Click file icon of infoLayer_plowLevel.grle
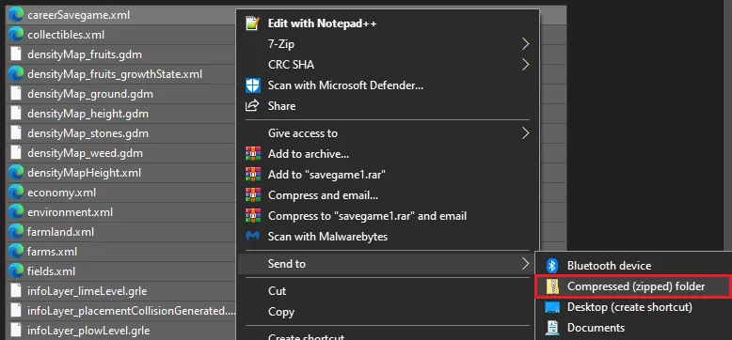This screenshot has width=732, height=340. [x=16, y=331]
